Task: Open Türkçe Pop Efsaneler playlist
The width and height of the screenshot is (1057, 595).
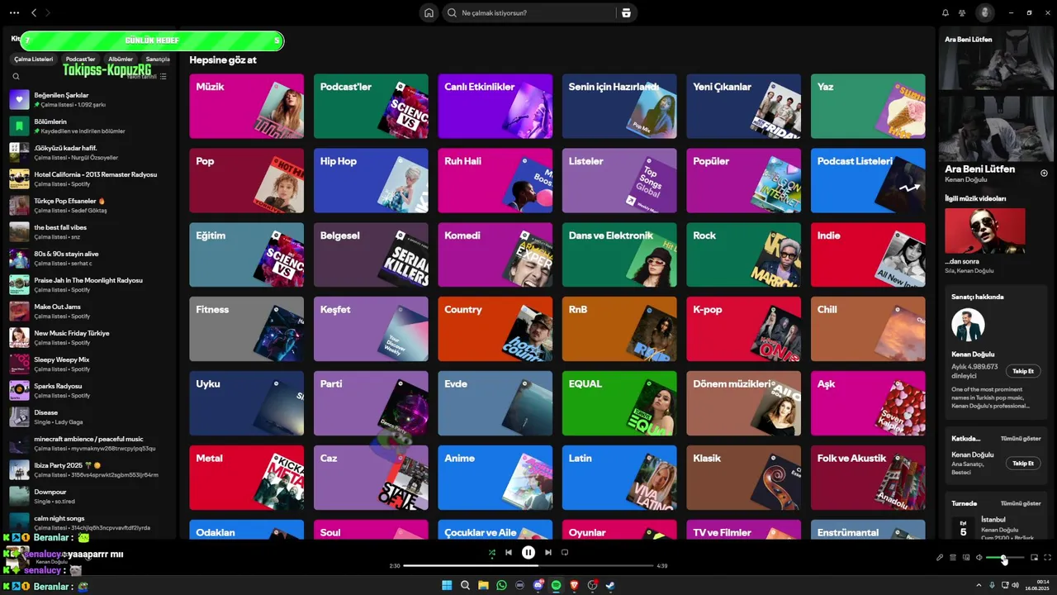Action: (89, 206)
